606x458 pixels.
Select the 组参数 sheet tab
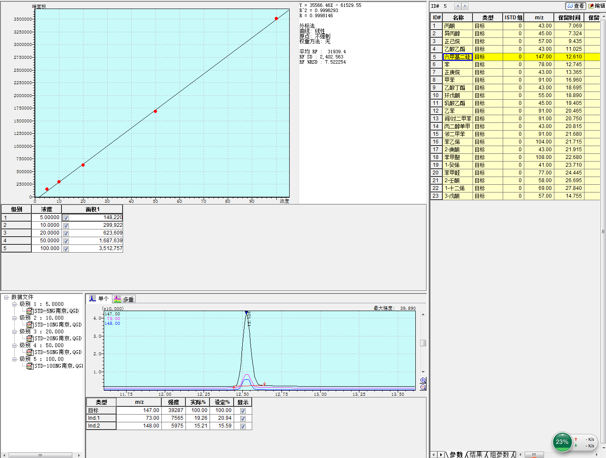point(500,455)
